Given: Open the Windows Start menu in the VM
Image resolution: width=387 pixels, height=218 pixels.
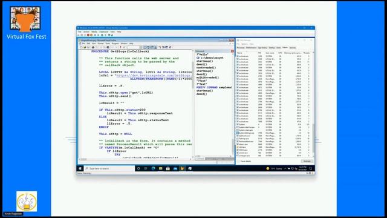Looking at the screenshot, I should click(80, 168).
